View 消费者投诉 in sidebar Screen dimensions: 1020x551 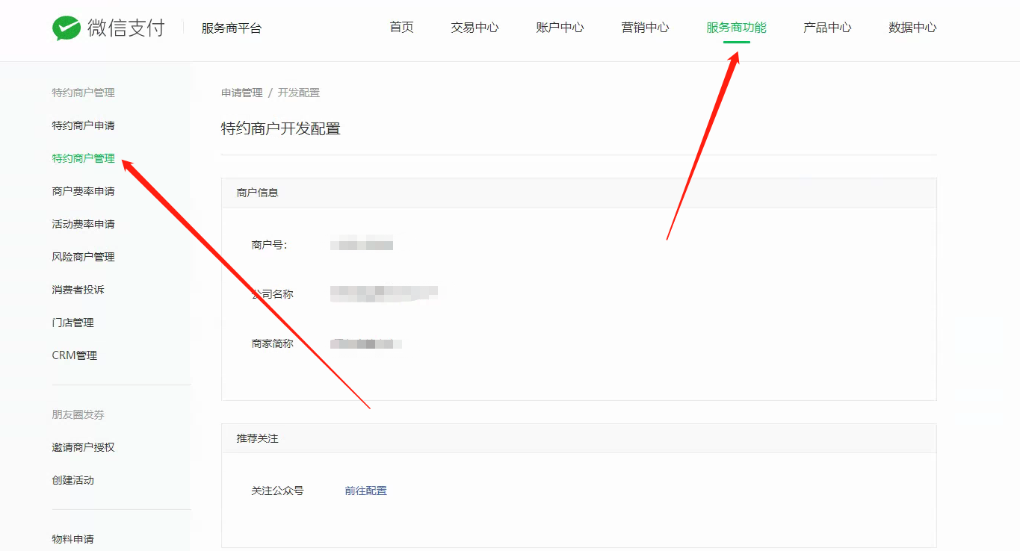point(78,290)
